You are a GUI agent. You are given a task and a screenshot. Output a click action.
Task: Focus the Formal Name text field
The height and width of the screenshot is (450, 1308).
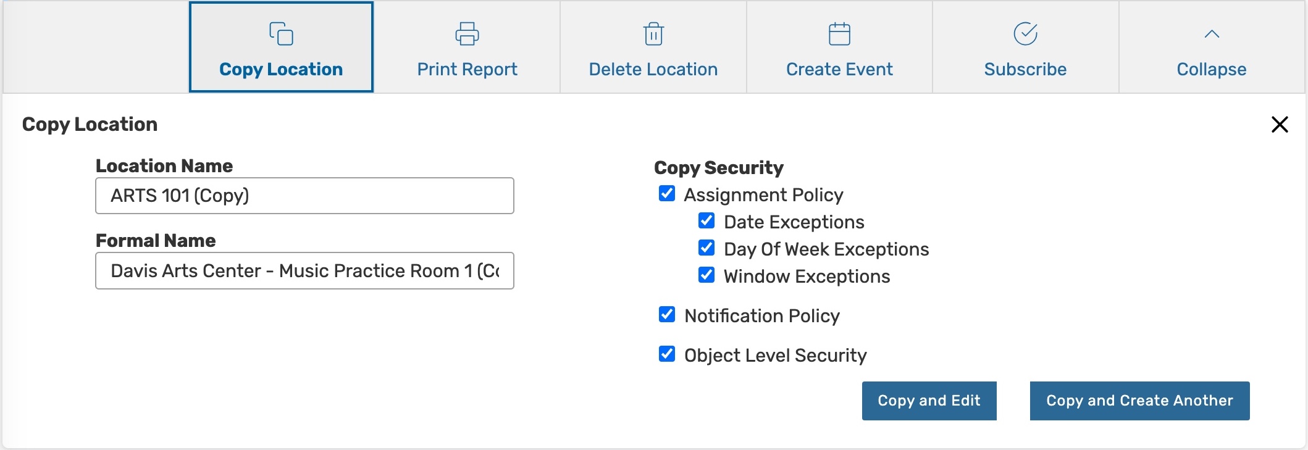pos(304,270)
